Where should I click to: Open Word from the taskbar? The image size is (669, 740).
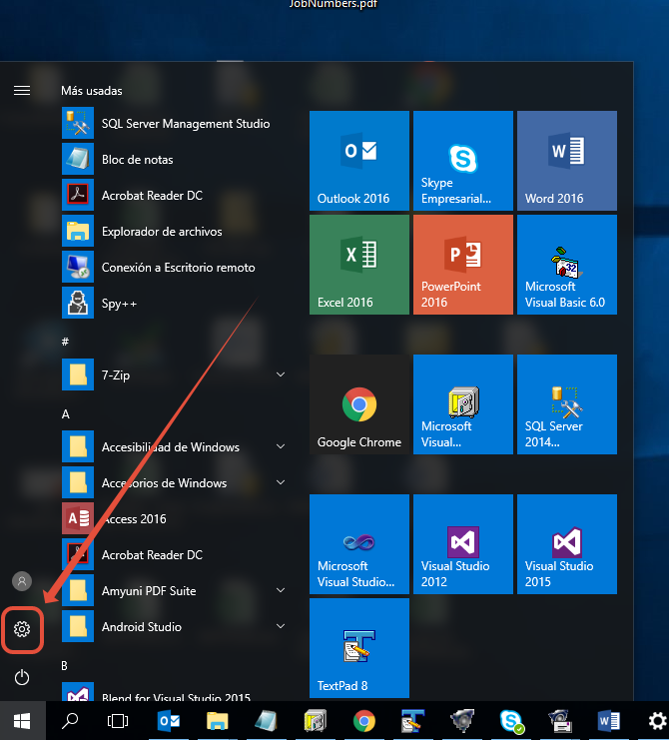coord(609,721)
